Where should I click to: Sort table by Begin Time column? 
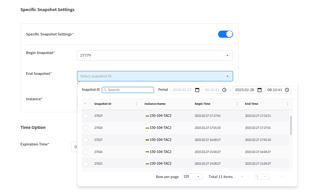[x=237, y=104]
